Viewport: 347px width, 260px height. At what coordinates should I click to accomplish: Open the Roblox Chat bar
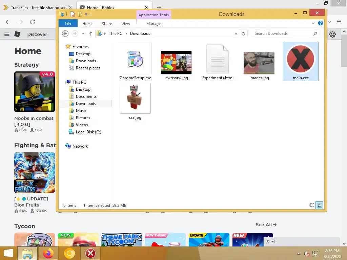[302, 241]
